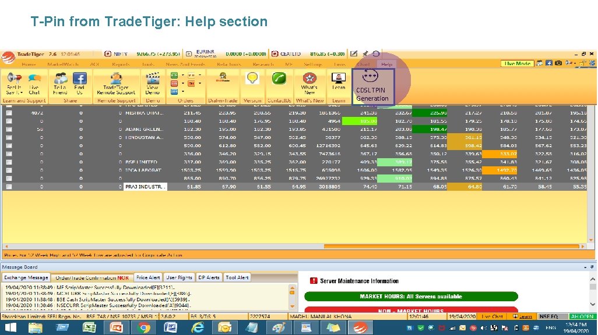598x335 pixels.
Task: Launch TradeTiger Remote Support
Action: tap(116, 83)
